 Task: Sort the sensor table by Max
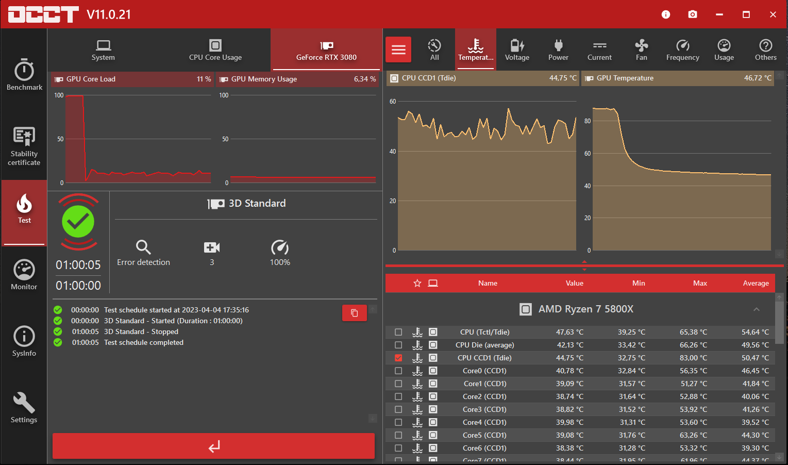(700, 283)
